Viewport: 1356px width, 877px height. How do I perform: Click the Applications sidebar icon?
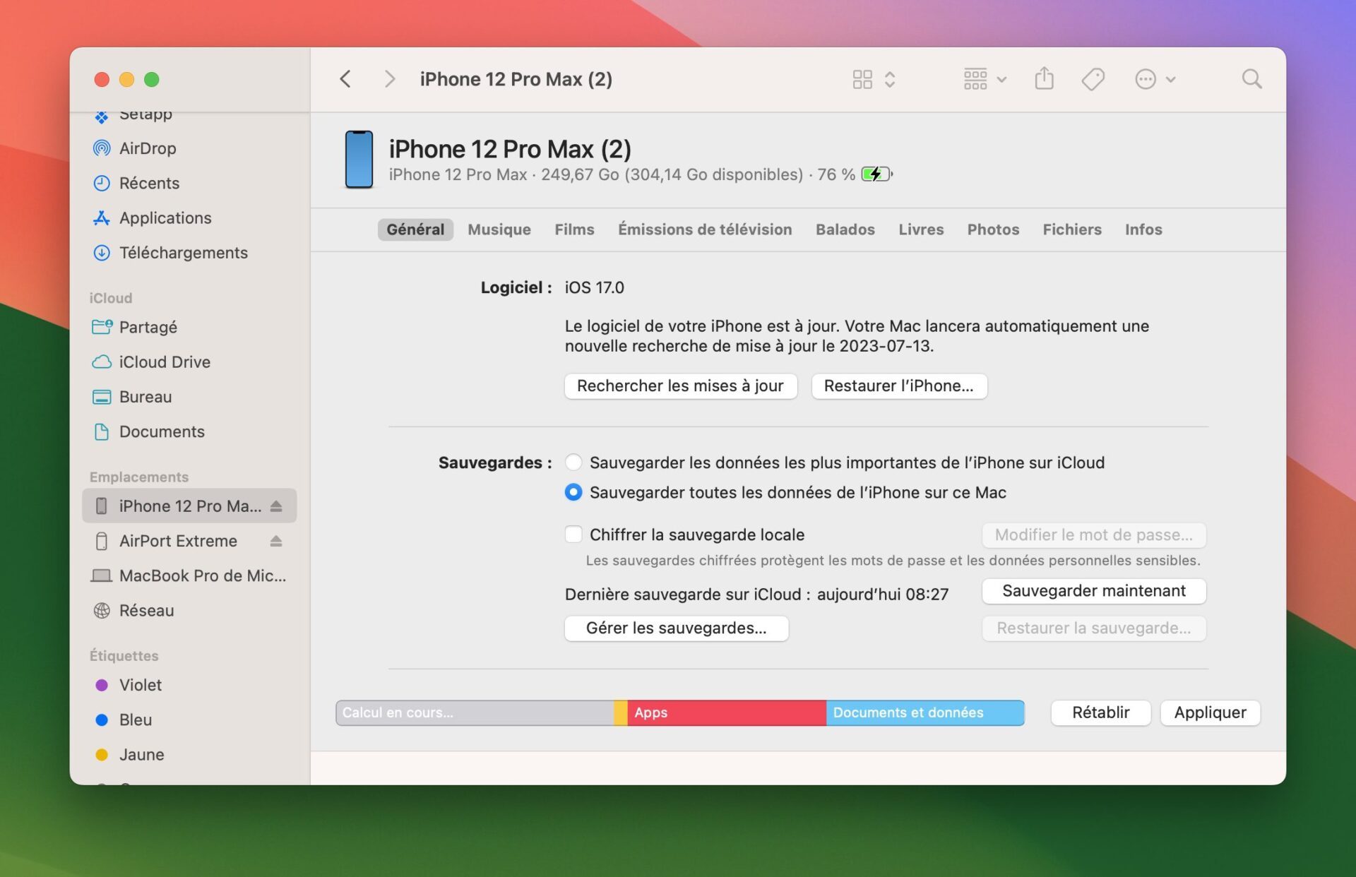pyautogui.click(x=102, y=217)
